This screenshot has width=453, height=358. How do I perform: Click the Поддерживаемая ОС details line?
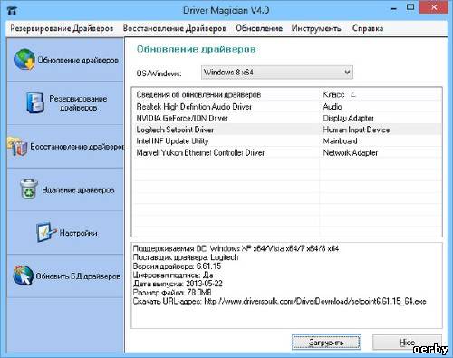coord(236,248)
